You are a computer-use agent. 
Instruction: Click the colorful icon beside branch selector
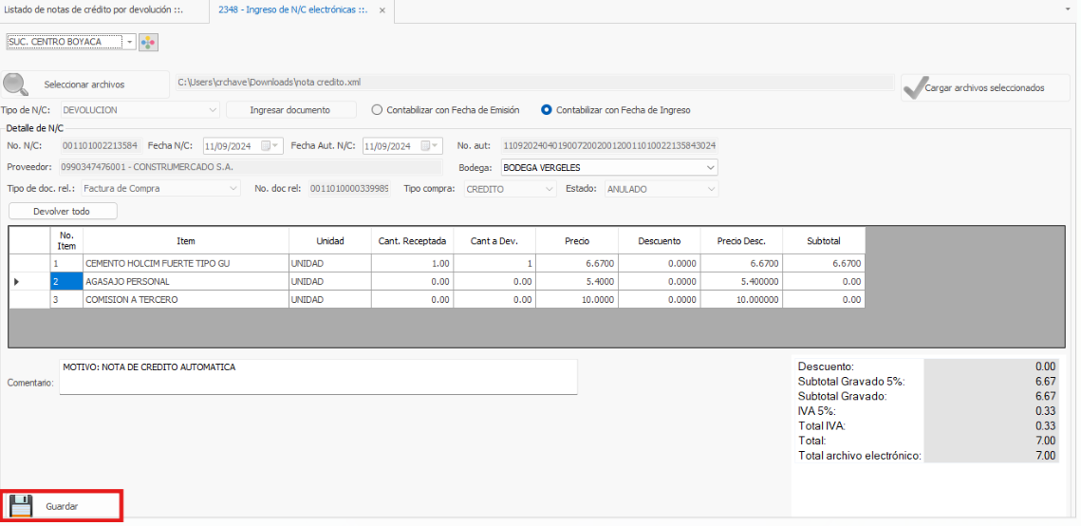pos(149,43)
